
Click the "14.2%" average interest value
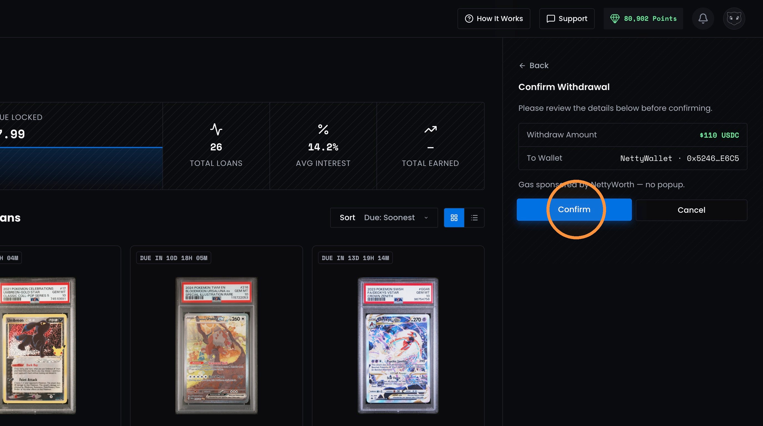pos(323,147)
